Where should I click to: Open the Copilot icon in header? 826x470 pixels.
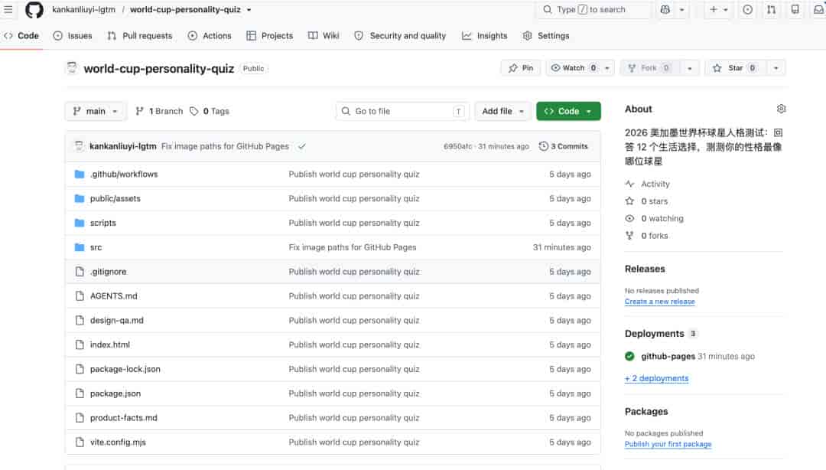click(x=665, y=9)
